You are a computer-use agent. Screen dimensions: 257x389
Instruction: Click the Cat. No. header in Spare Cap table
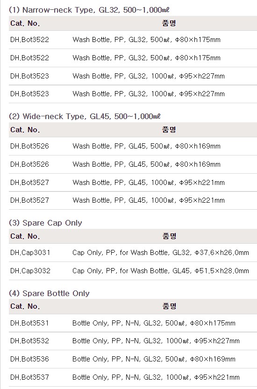[25, 236]
